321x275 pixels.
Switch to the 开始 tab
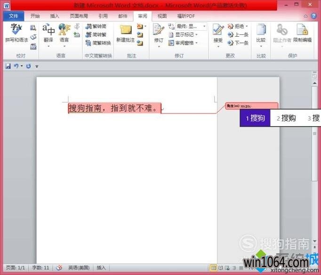click(x=35, y=16)
